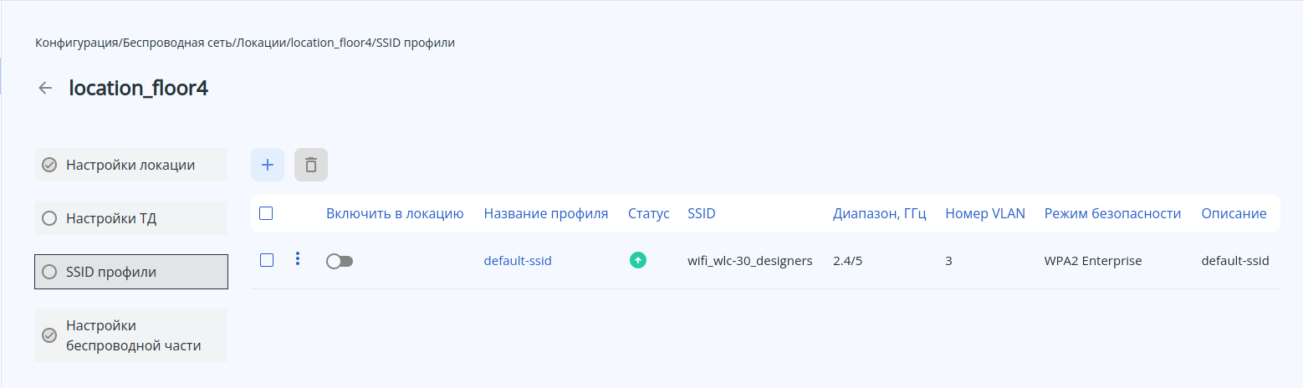The image size is (1303, 388).
Task: Sort by Диапазон, ГГц column header
Action: 879,213
